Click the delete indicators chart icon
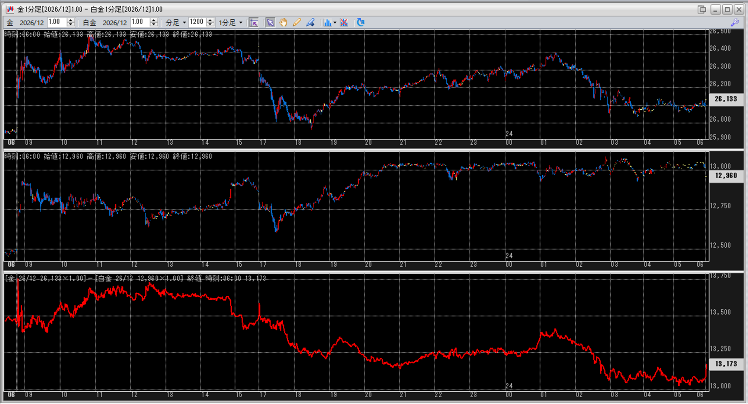Screen dimensions: 748x404 point(344,23)
